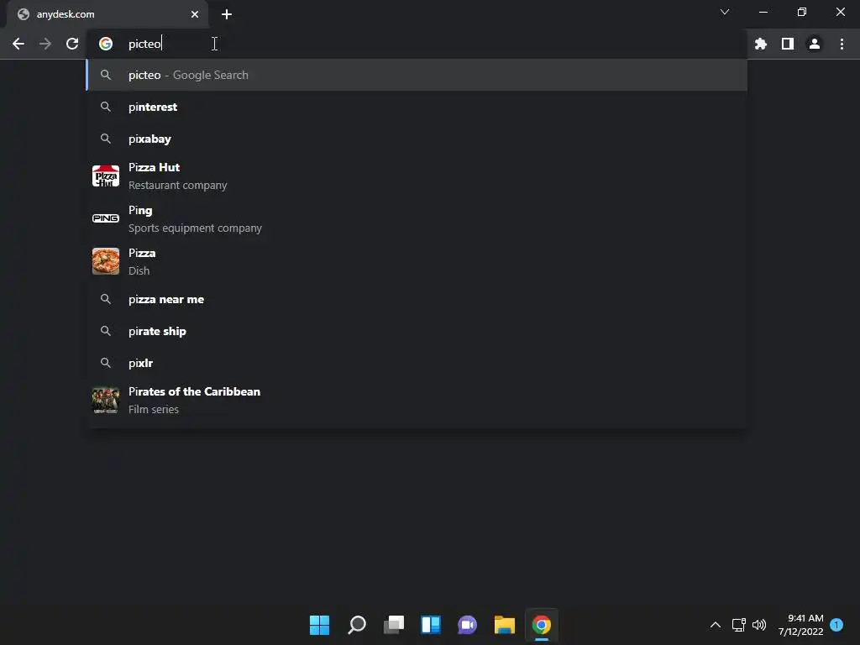Open Task View on the taskbar
The image size is (860, 645).
[x=393, y=625]
